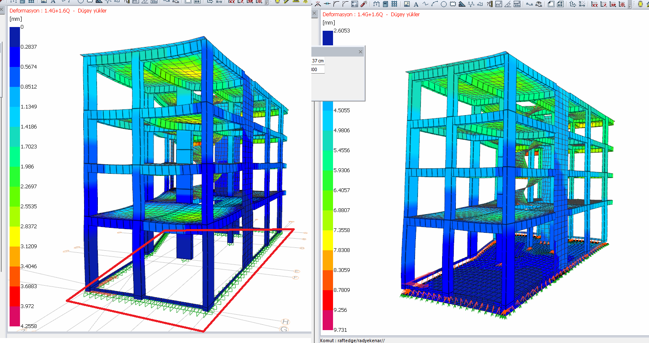The width and height of the screenshot is (649, 343).
Task: Click the field below '37 cm' in panel
Action: [318, 69]
